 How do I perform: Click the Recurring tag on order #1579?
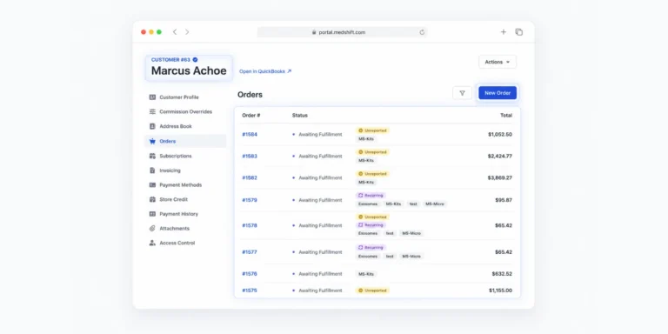371,195
